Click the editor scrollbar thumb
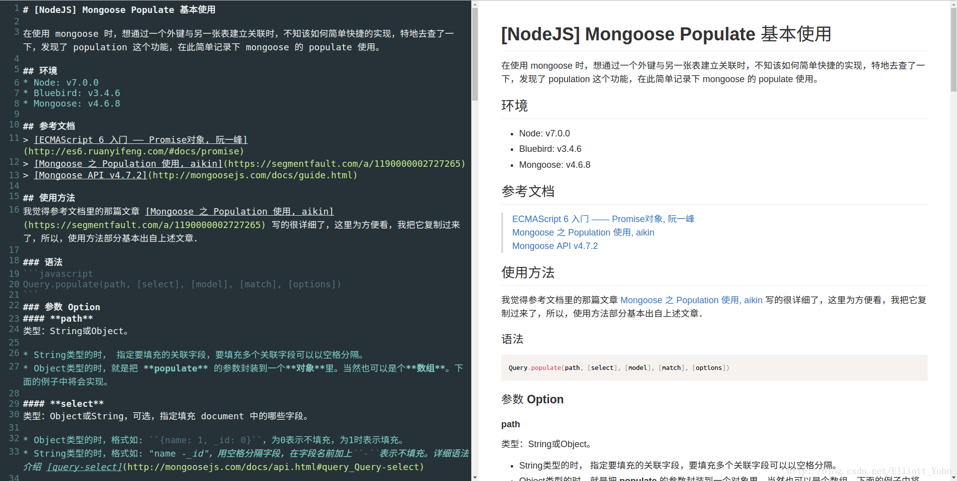 [475, 54]
